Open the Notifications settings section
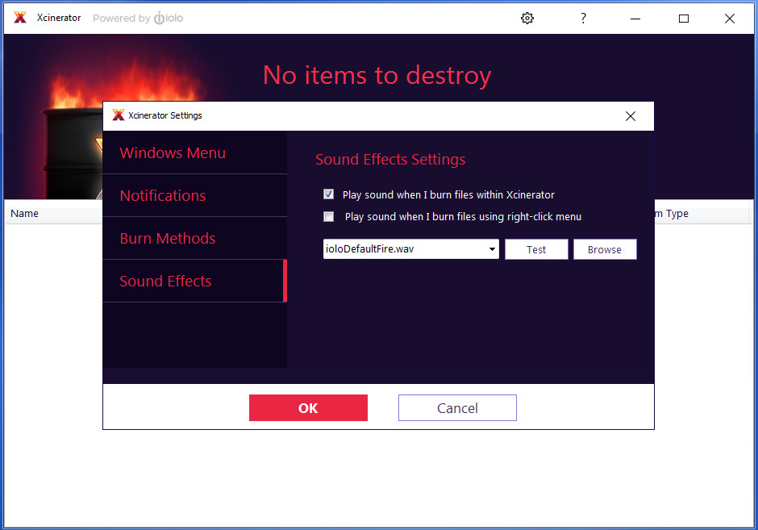758x530 pixels. pyautogui.click(x=162, y=195)
